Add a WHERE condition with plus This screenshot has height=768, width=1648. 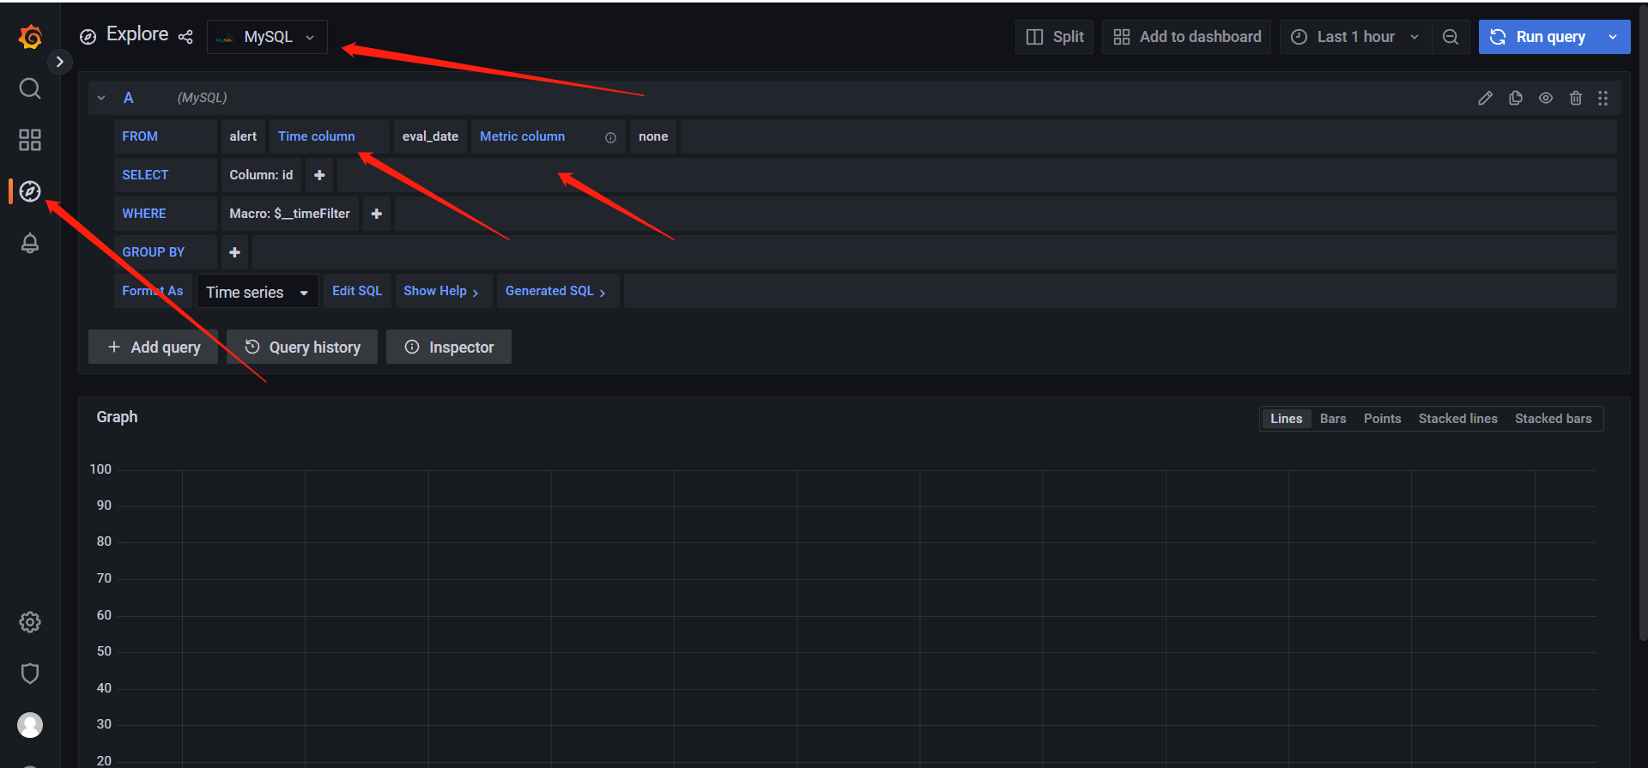click(376, 214)
